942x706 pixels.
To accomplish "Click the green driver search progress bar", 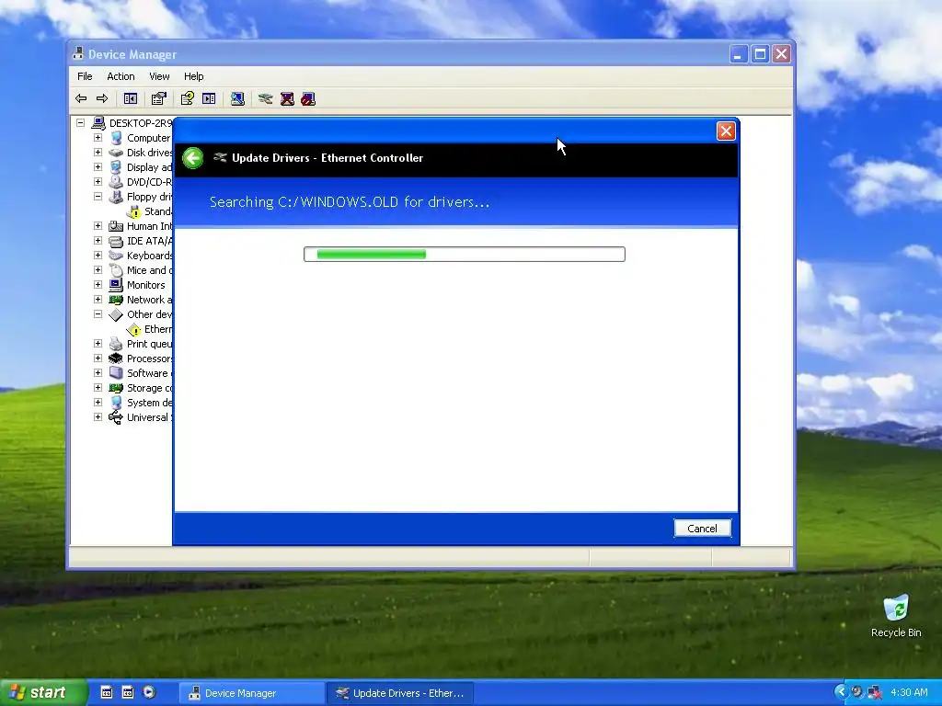I will (x=465, y=254).
